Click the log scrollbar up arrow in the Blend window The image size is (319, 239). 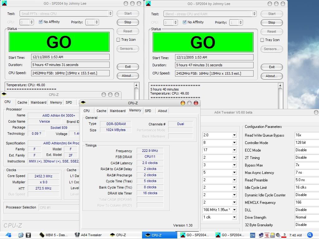click(x=280, y=85)
